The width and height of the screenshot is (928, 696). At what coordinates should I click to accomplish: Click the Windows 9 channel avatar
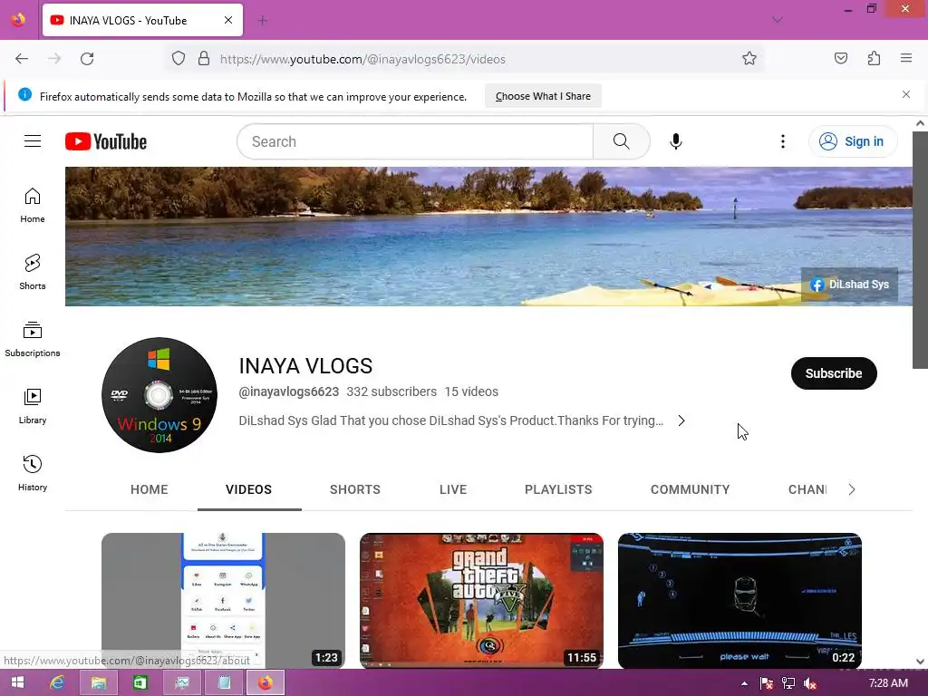tap(159, 395)
